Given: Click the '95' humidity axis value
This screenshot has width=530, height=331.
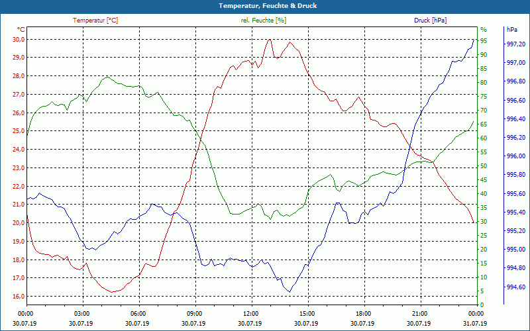Looking at the screenshot, I should 484,41.
